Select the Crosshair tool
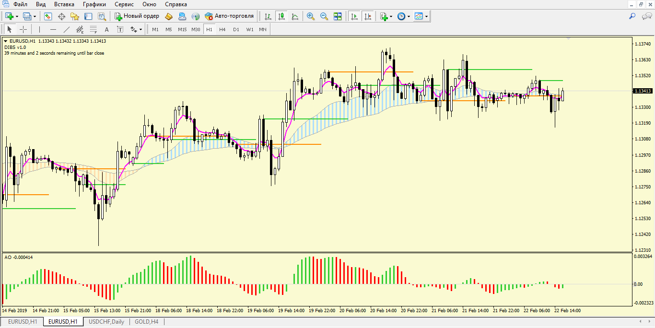 [x=23, y=29]
